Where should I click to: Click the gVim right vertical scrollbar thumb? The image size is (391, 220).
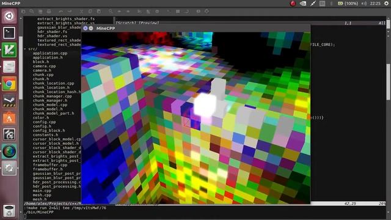pos(389,82)
